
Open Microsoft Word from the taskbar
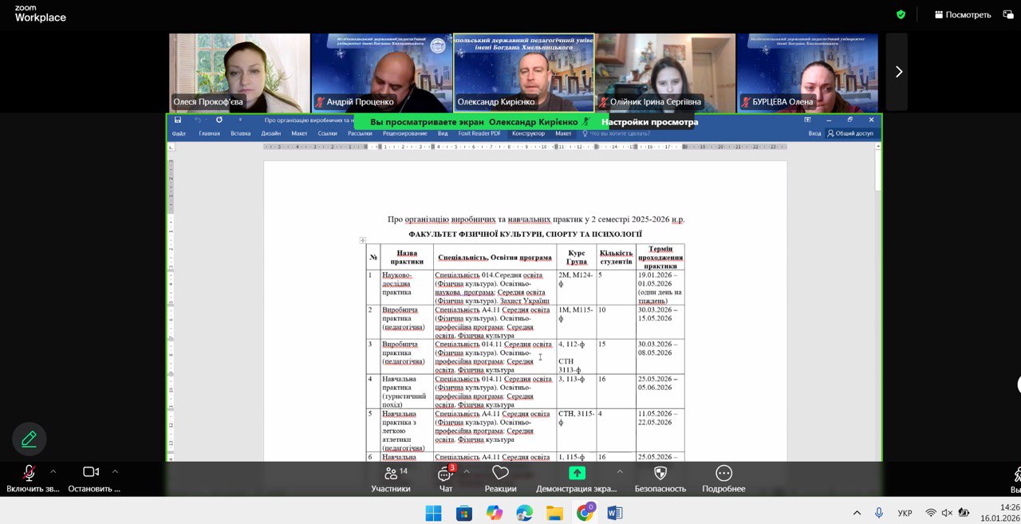[614, 513]
